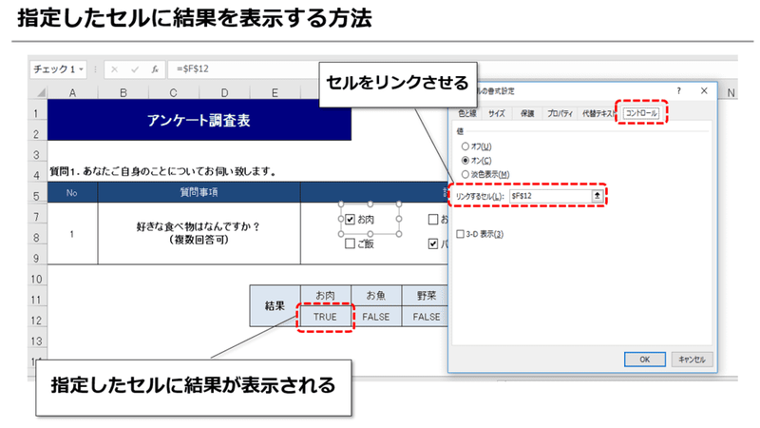Click the お魚 column label in results
The image size is (760, 428).
tap(376, 295)
